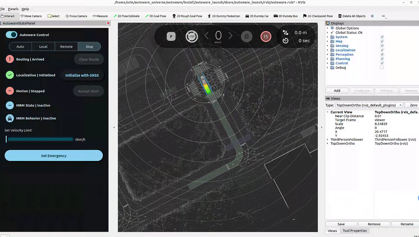
Task: Close the AutowareStatePanel
Action: coord(108,23)
